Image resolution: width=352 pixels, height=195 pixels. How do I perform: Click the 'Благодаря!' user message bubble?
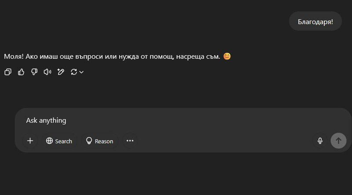(315, 21)
